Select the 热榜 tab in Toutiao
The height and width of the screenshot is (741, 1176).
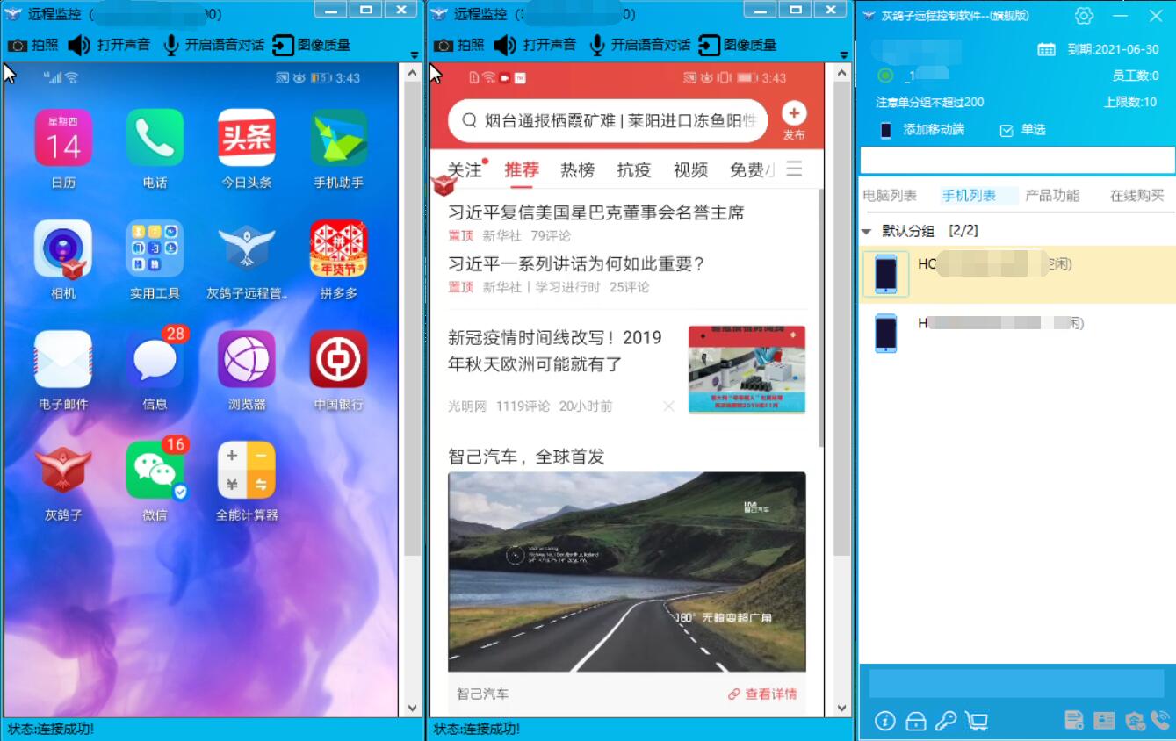(x=577, y=169)
